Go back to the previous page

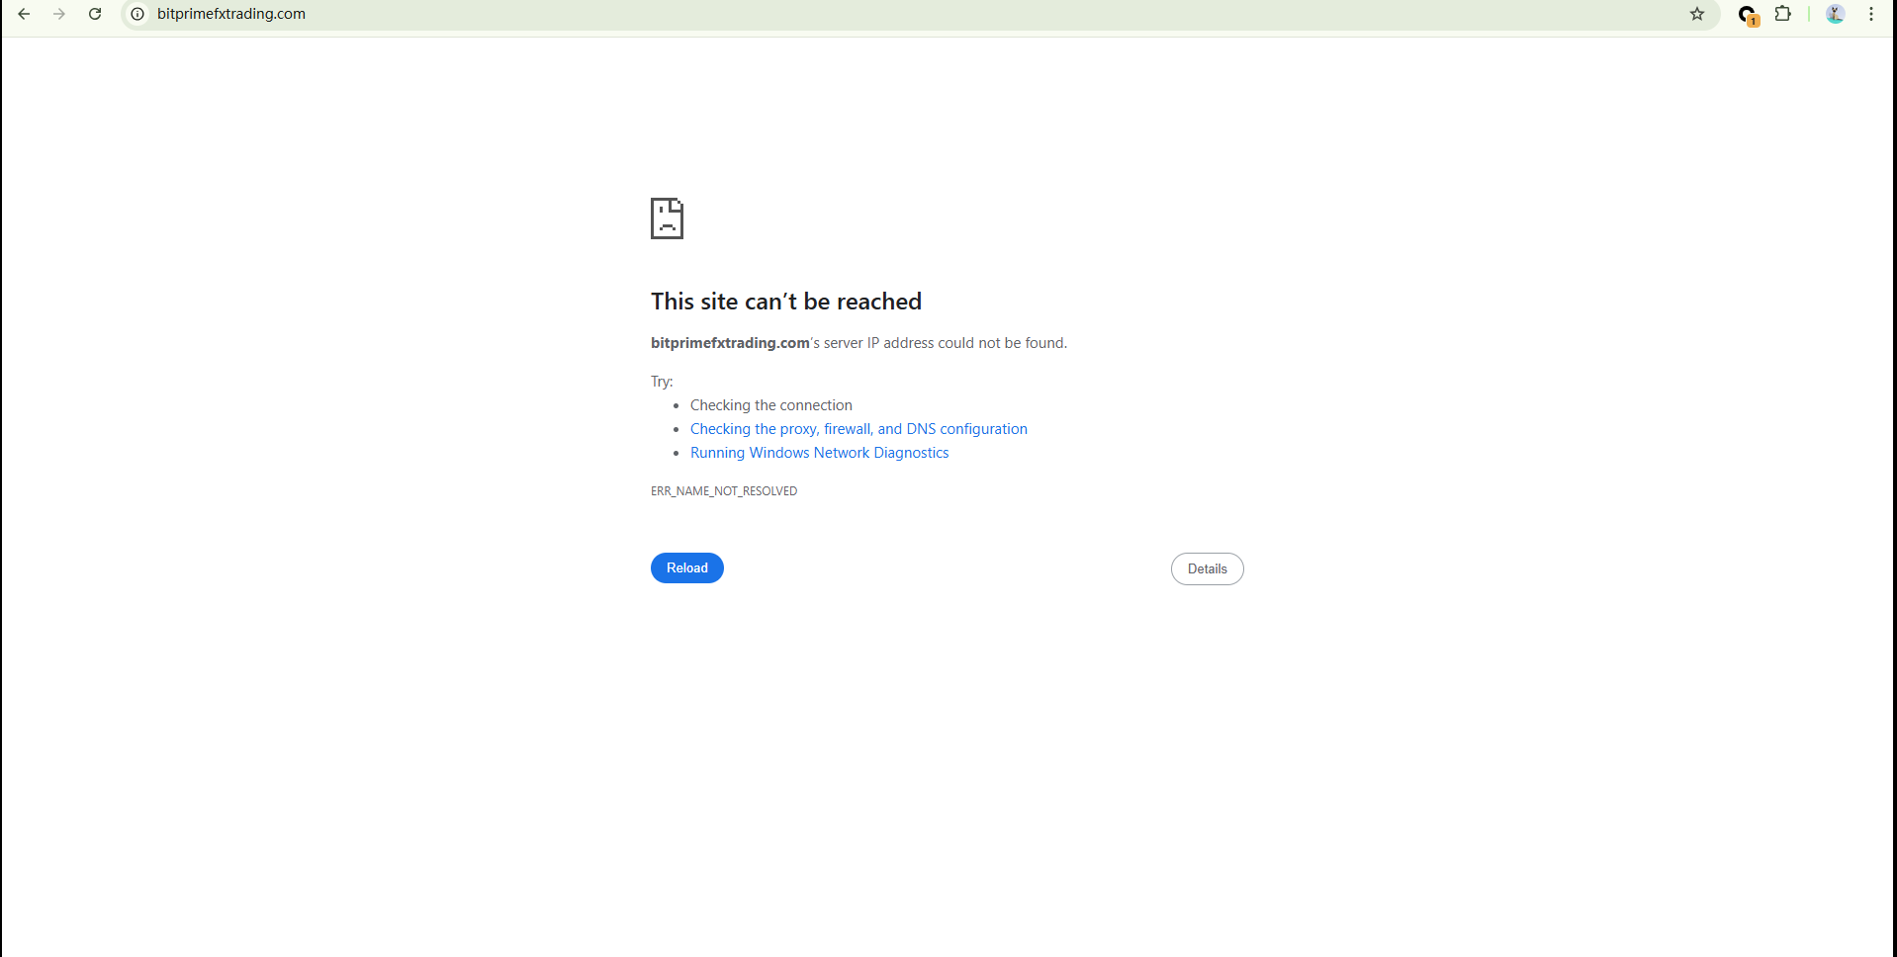(24, 14)
